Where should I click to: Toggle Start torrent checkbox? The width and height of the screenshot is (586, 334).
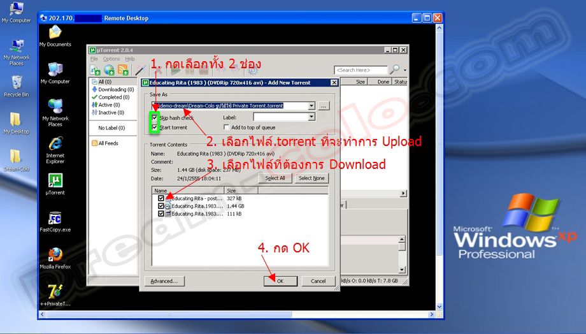(x=154, y=127)
